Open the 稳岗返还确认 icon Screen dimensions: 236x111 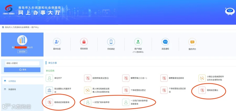click(x=202, y=90)
